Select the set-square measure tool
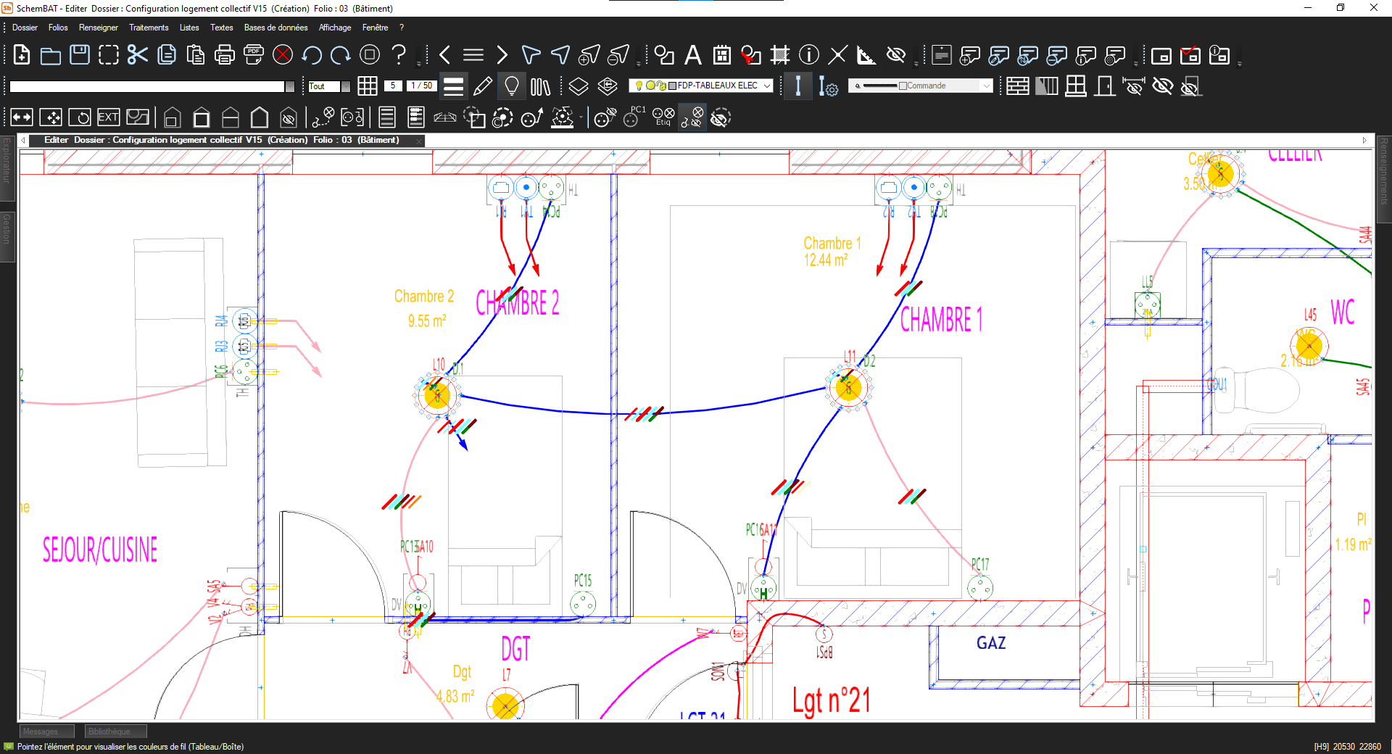Image resolution: width=1392 pixels, height=754 pixels. pos(866,55)
